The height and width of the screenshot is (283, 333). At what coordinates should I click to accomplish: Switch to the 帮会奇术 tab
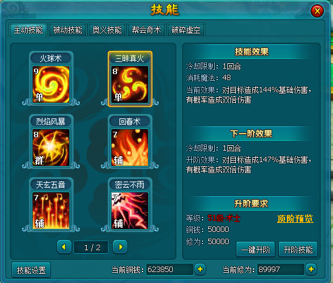(146, 30)
